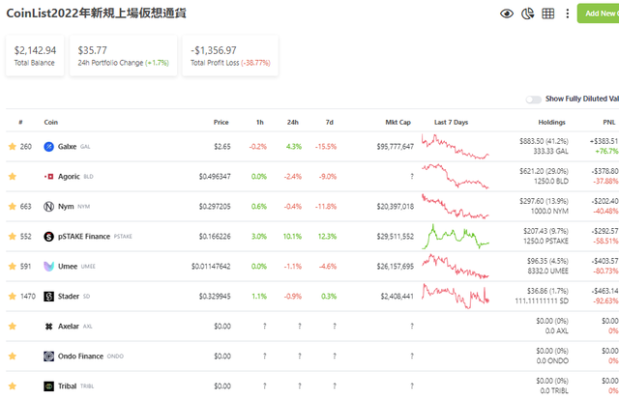Open Agoric's Last 7 Days sparkline chart

point(456,177)
